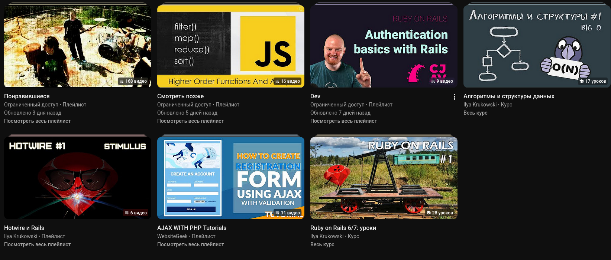Image resolution: width=611 pixels, height=260 pixels.
Task: Open the Authentication basics with Rails thumbnail
Action: coord(384,46)
